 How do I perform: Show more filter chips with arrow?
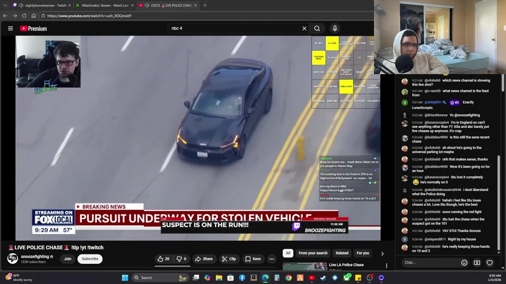[382, 254]
